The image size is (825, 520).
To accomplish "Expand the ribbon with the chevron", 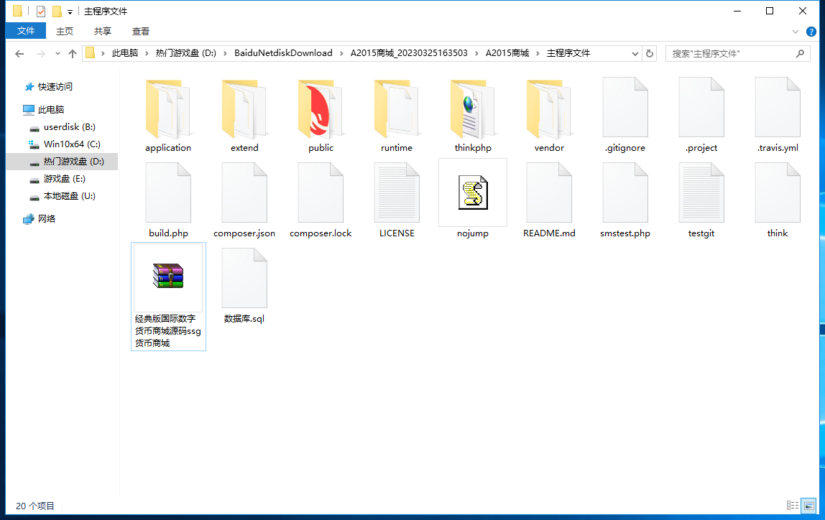I will (796, 32).
